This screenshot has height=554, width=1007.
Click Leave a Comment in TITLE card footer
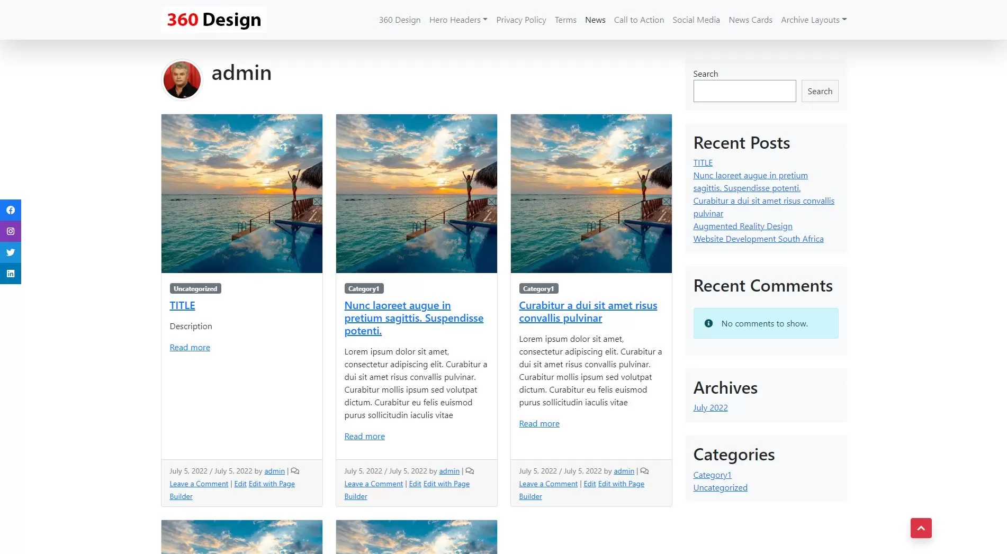coord(199,484)
